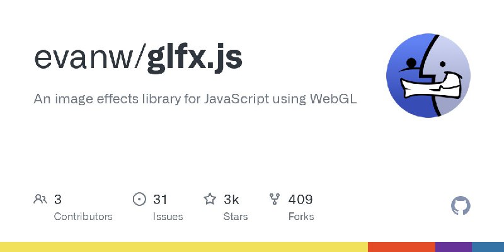Click the contributors people icon
The width and height of the screenshot is (504, 252).
tap(40, 199)
